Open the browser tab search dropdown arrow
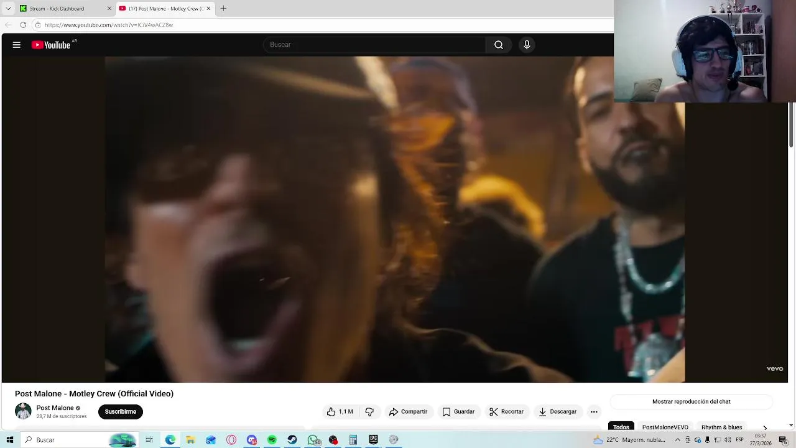Screen dimensions: 796x448 coord(8,8)
